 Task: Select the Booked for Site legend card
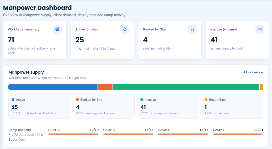point(104,106)
